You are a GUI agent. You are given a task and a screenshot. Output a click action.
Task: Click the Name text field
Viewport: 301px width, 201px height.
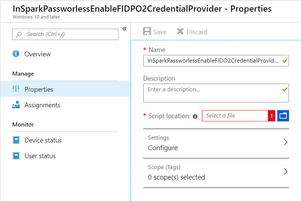(x=212, y=61)
